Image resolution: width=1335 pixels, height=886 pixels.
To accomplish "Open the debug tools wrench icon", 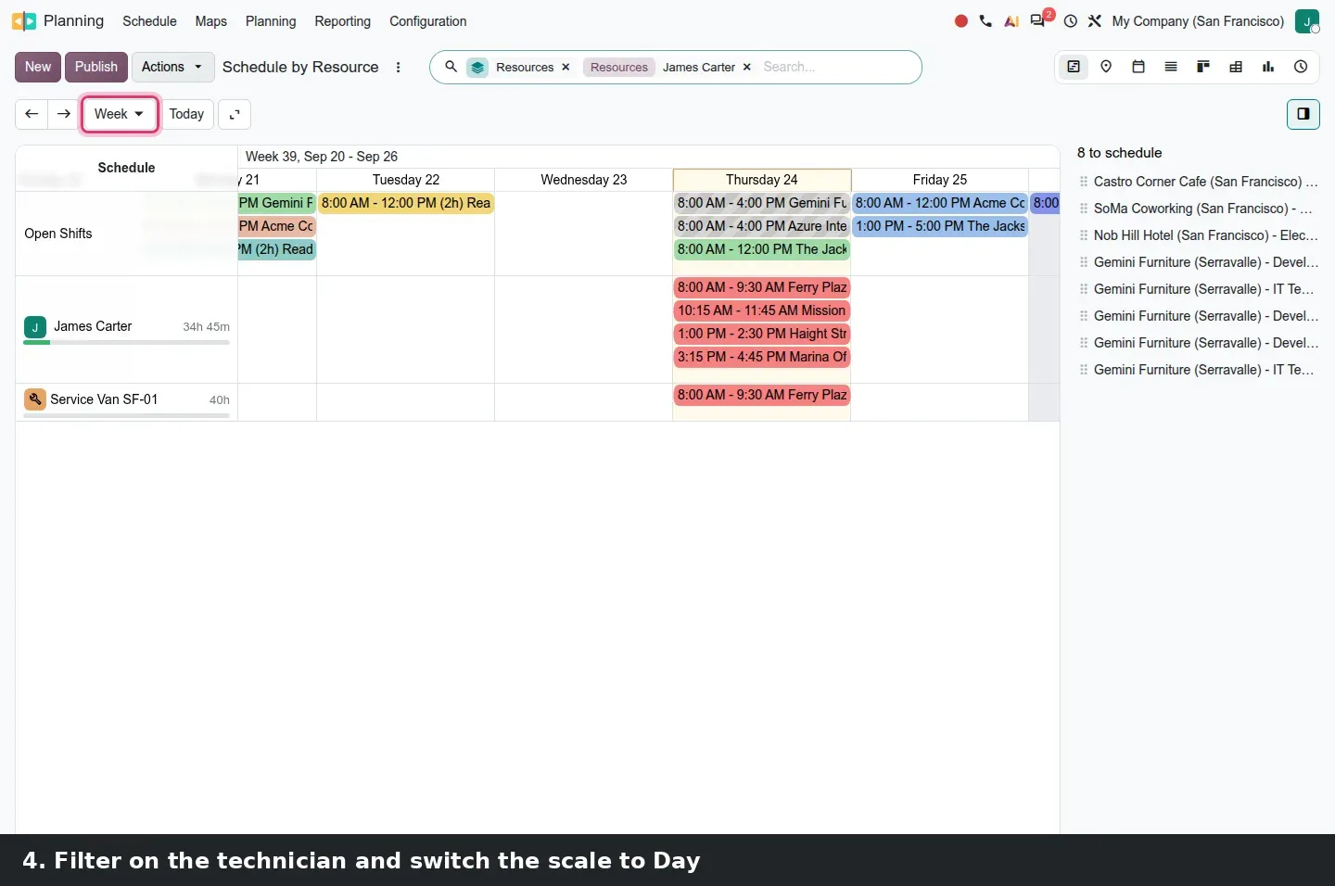I will [1095, 21].
